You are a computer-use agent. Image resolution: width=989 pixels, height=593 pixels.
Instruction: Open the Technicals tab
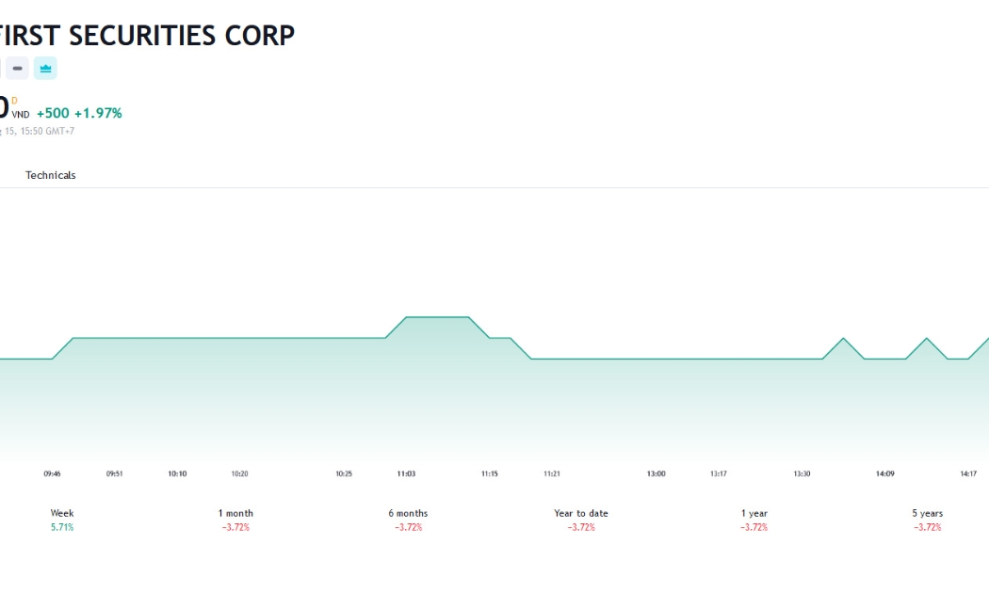(x=51, y=175)
